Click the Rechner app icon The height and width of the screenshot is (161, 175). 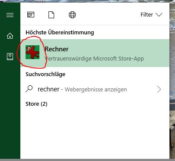32,52
